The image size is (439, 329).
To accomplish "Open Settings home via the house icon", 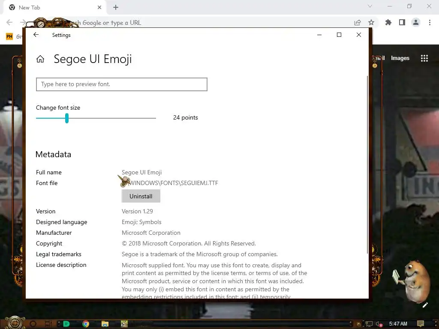I will [x=40, y=59].
